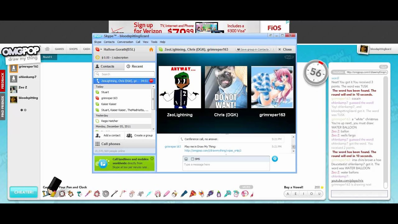Click the MORE pens button
The height and width of the screenshot is (224, 398).
click(246, 187)
